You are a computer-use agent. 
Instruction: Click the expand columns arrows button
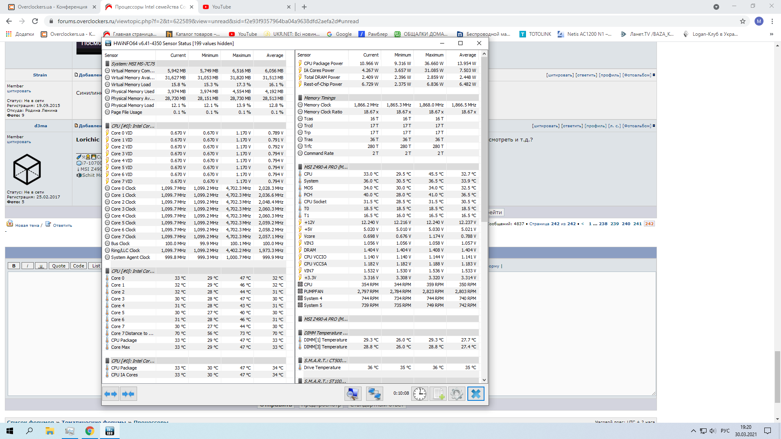tap(111, 394)
